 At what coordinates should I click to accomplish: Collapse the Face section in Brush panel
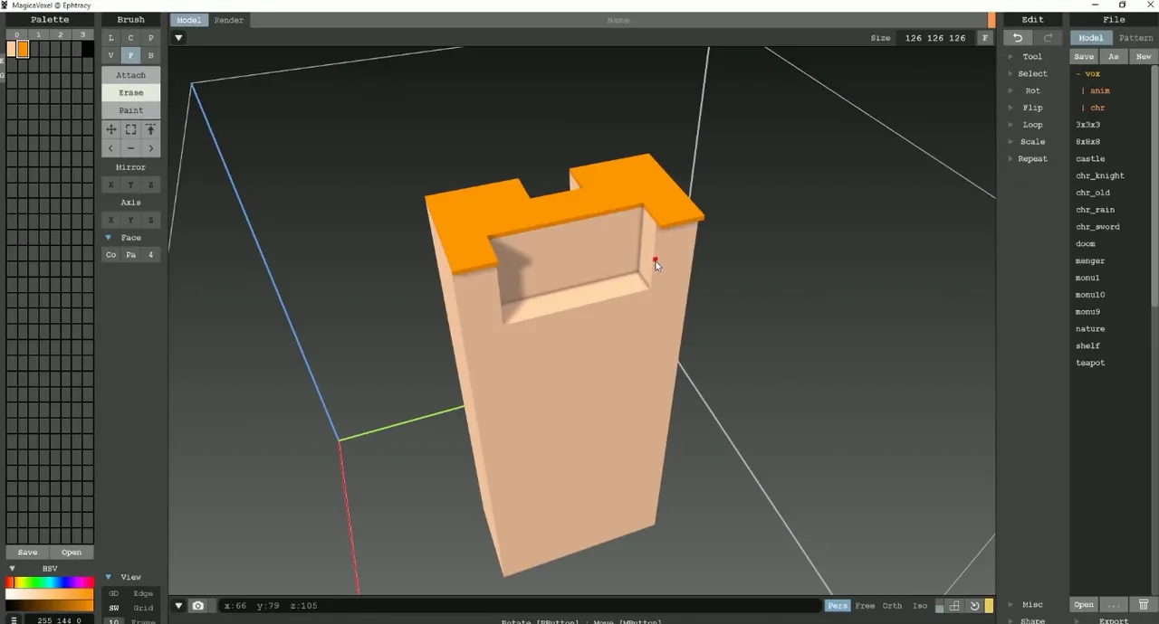[109, 238]
